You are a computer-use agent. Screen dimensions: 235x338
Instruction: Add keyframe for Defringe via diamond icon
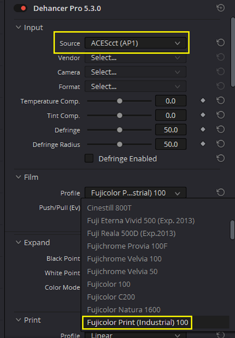[203, 129]
